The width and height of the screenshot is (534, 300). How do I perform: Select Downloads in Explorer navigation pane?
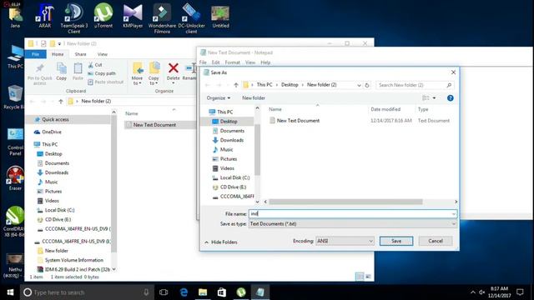[x=56, y=172]
